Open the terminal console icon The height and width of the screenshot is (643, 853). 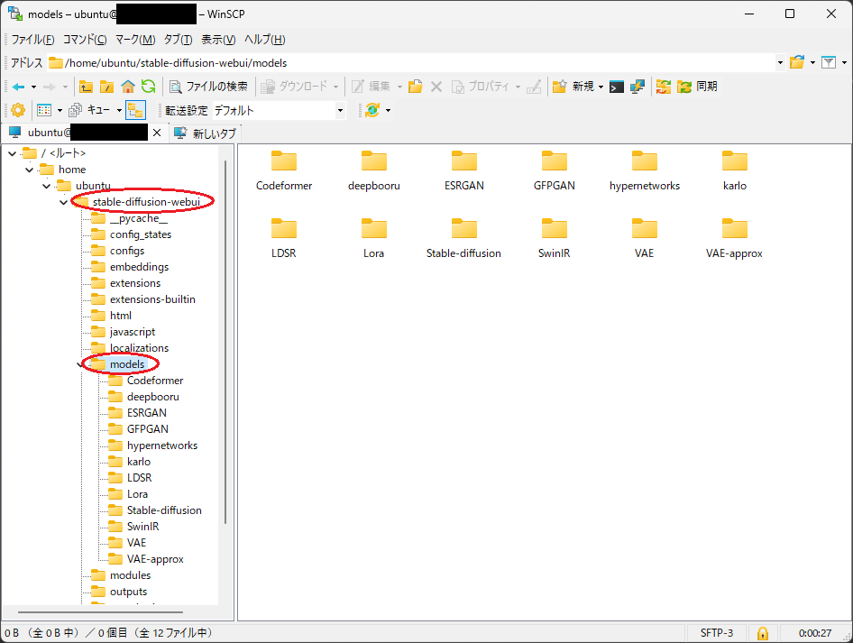(x=617, y=87)
